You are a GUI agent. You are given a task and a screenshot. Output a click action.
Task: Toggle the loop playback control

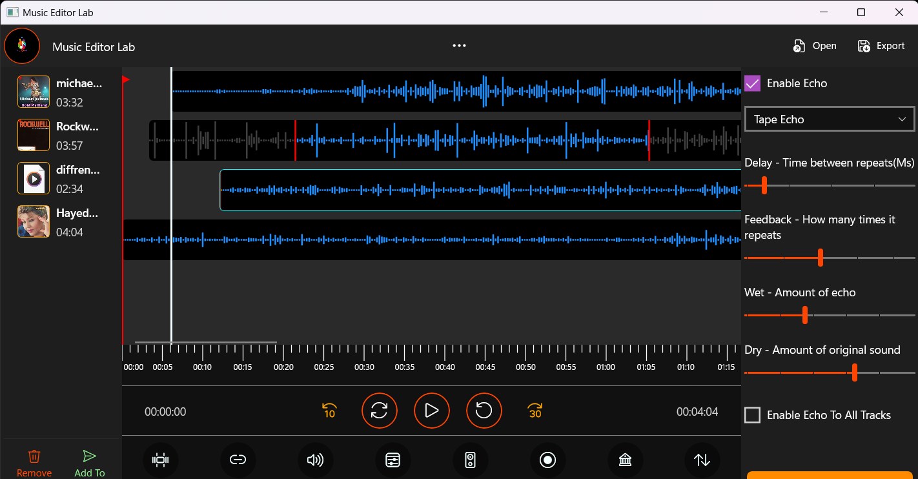point(380,411)
